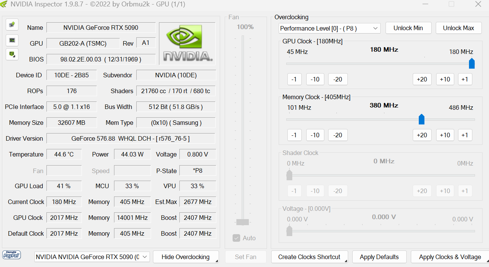Click the upload screenshot icon beside Name
The width and height of the screenshot is (489, 267).
tap(12, 25)
